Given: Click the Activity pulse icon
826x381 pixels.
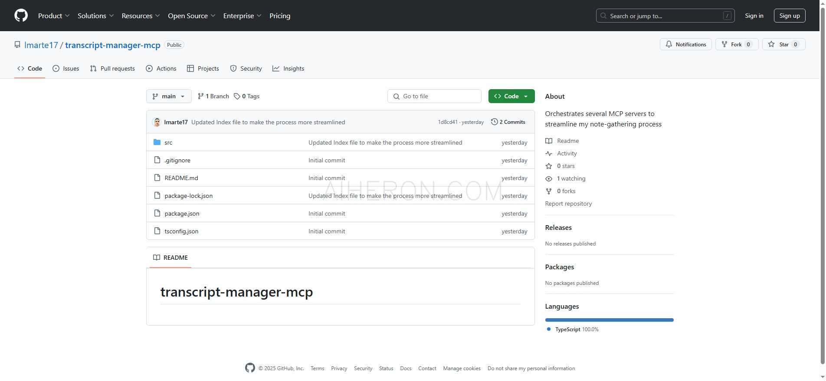Looking at the screenshot, I should click(x=549, y=153).
